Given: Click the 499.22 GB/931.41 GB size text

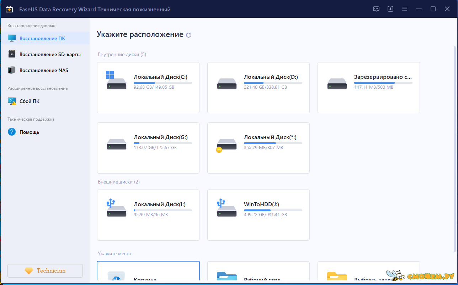Looking at the screenshot, I should tap(265, 215).
